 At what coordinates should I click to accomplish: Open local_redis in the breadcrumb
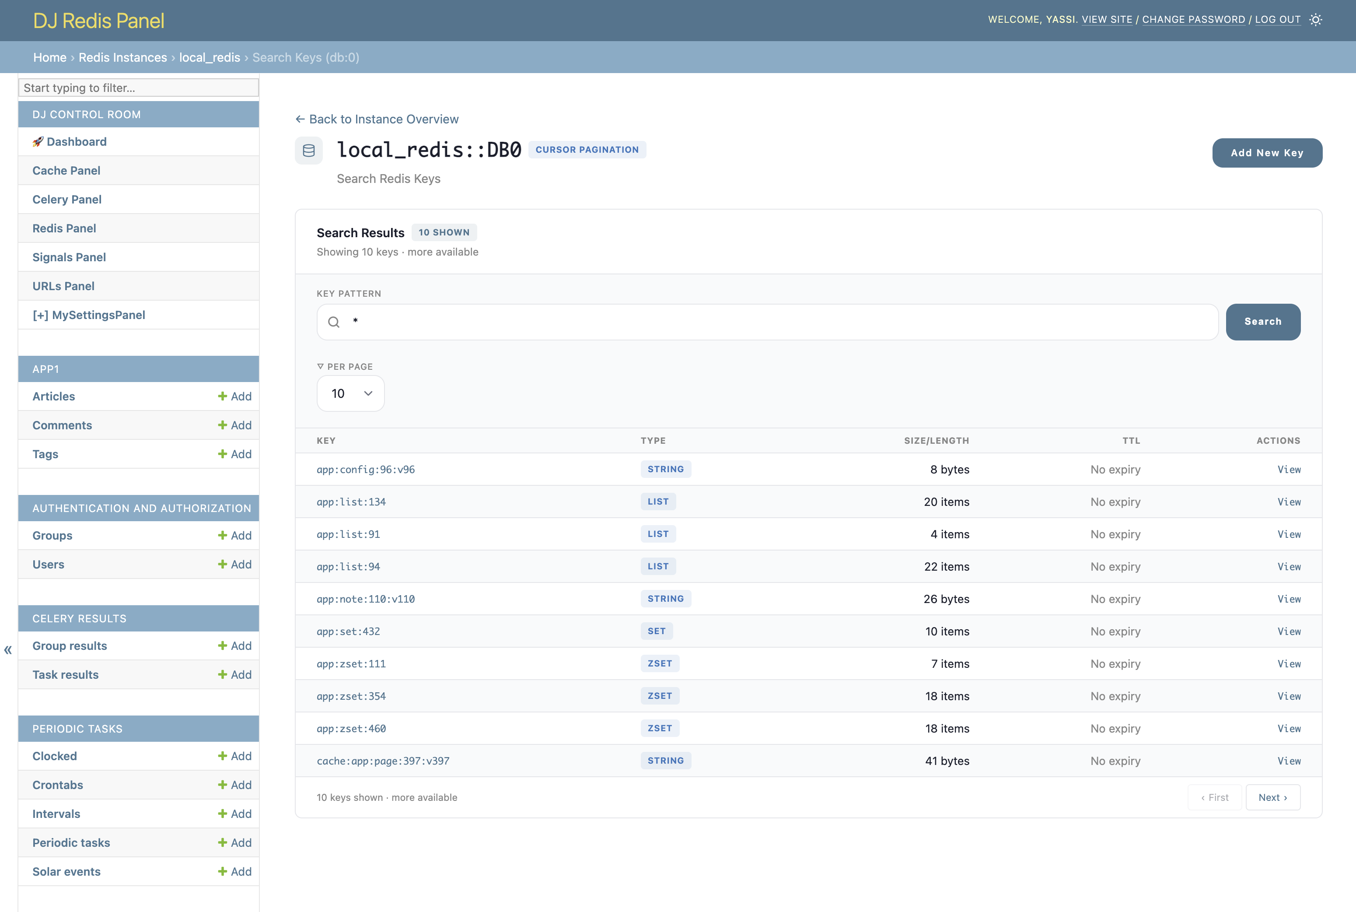[x=209, y=58]
